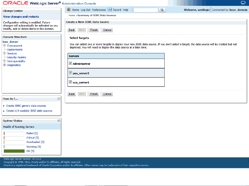
Task: Open Deployments in Domain Structure
Action: click(x=15, y=50)
